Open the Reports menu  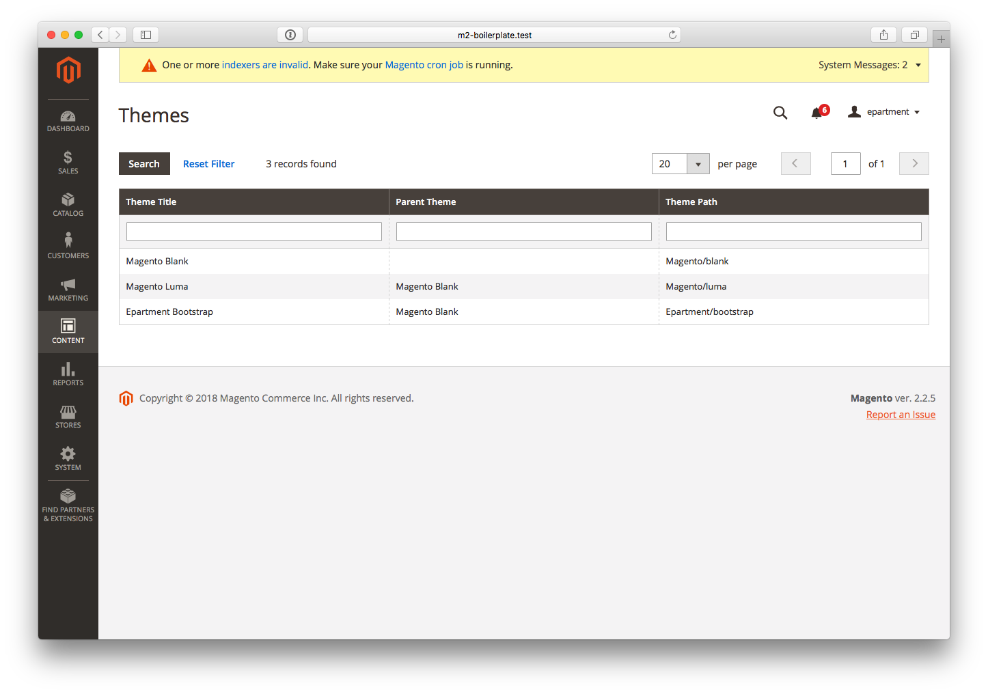68,374
